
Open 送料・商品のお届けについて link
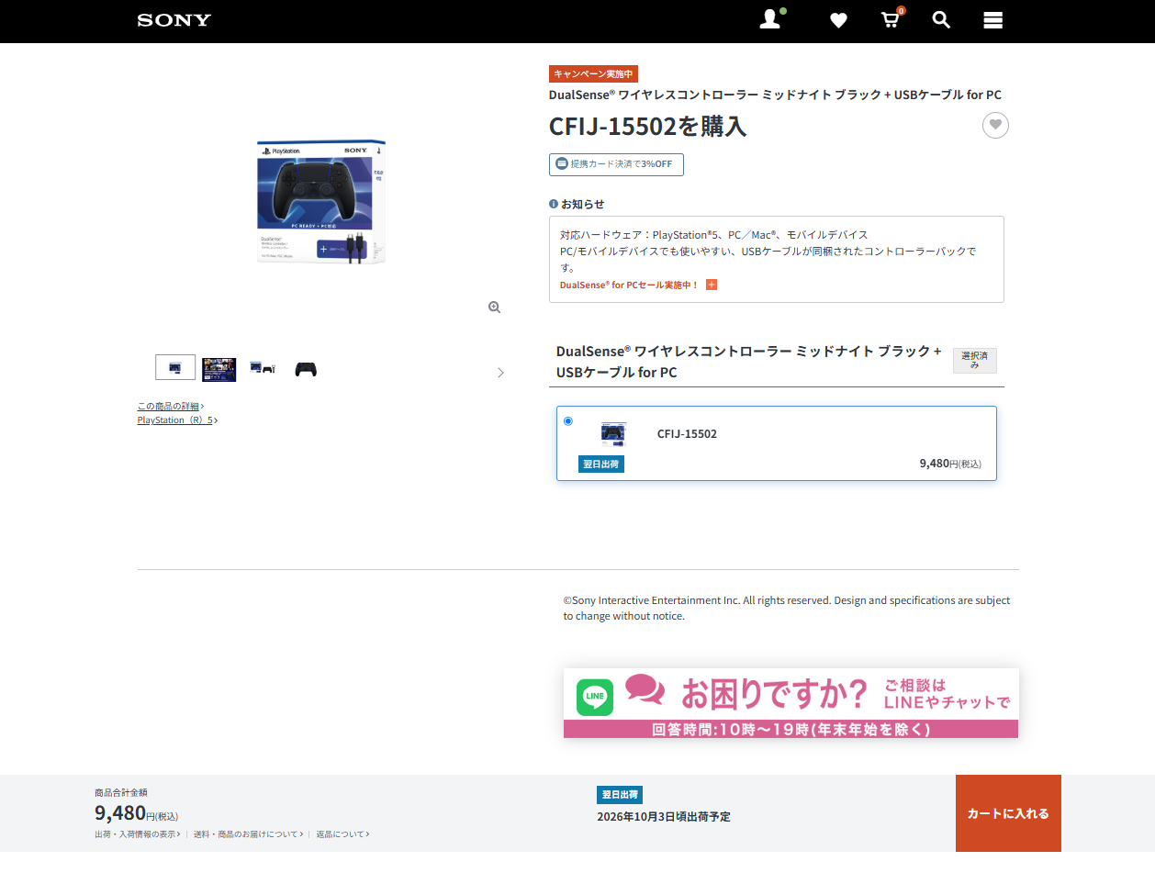point(248,834)
